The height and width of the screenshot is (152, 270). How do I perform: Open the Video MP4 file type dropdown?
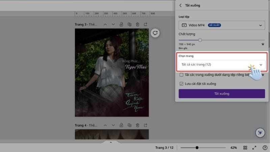222,25
